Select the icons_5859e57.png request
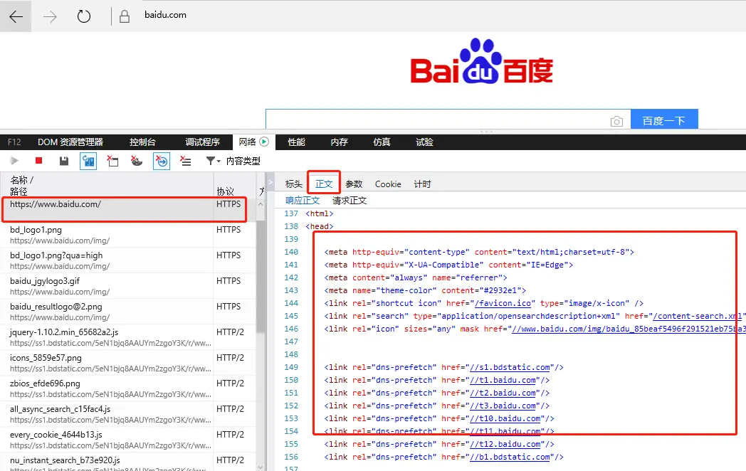The image size is (746, 471). coord(128,363)
